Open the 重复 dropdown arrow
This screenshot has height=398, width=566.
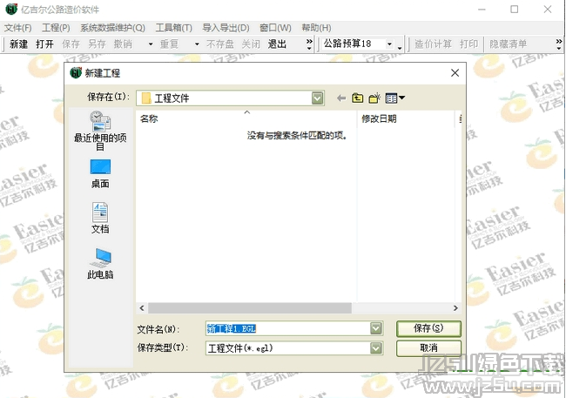pos(197,44)
